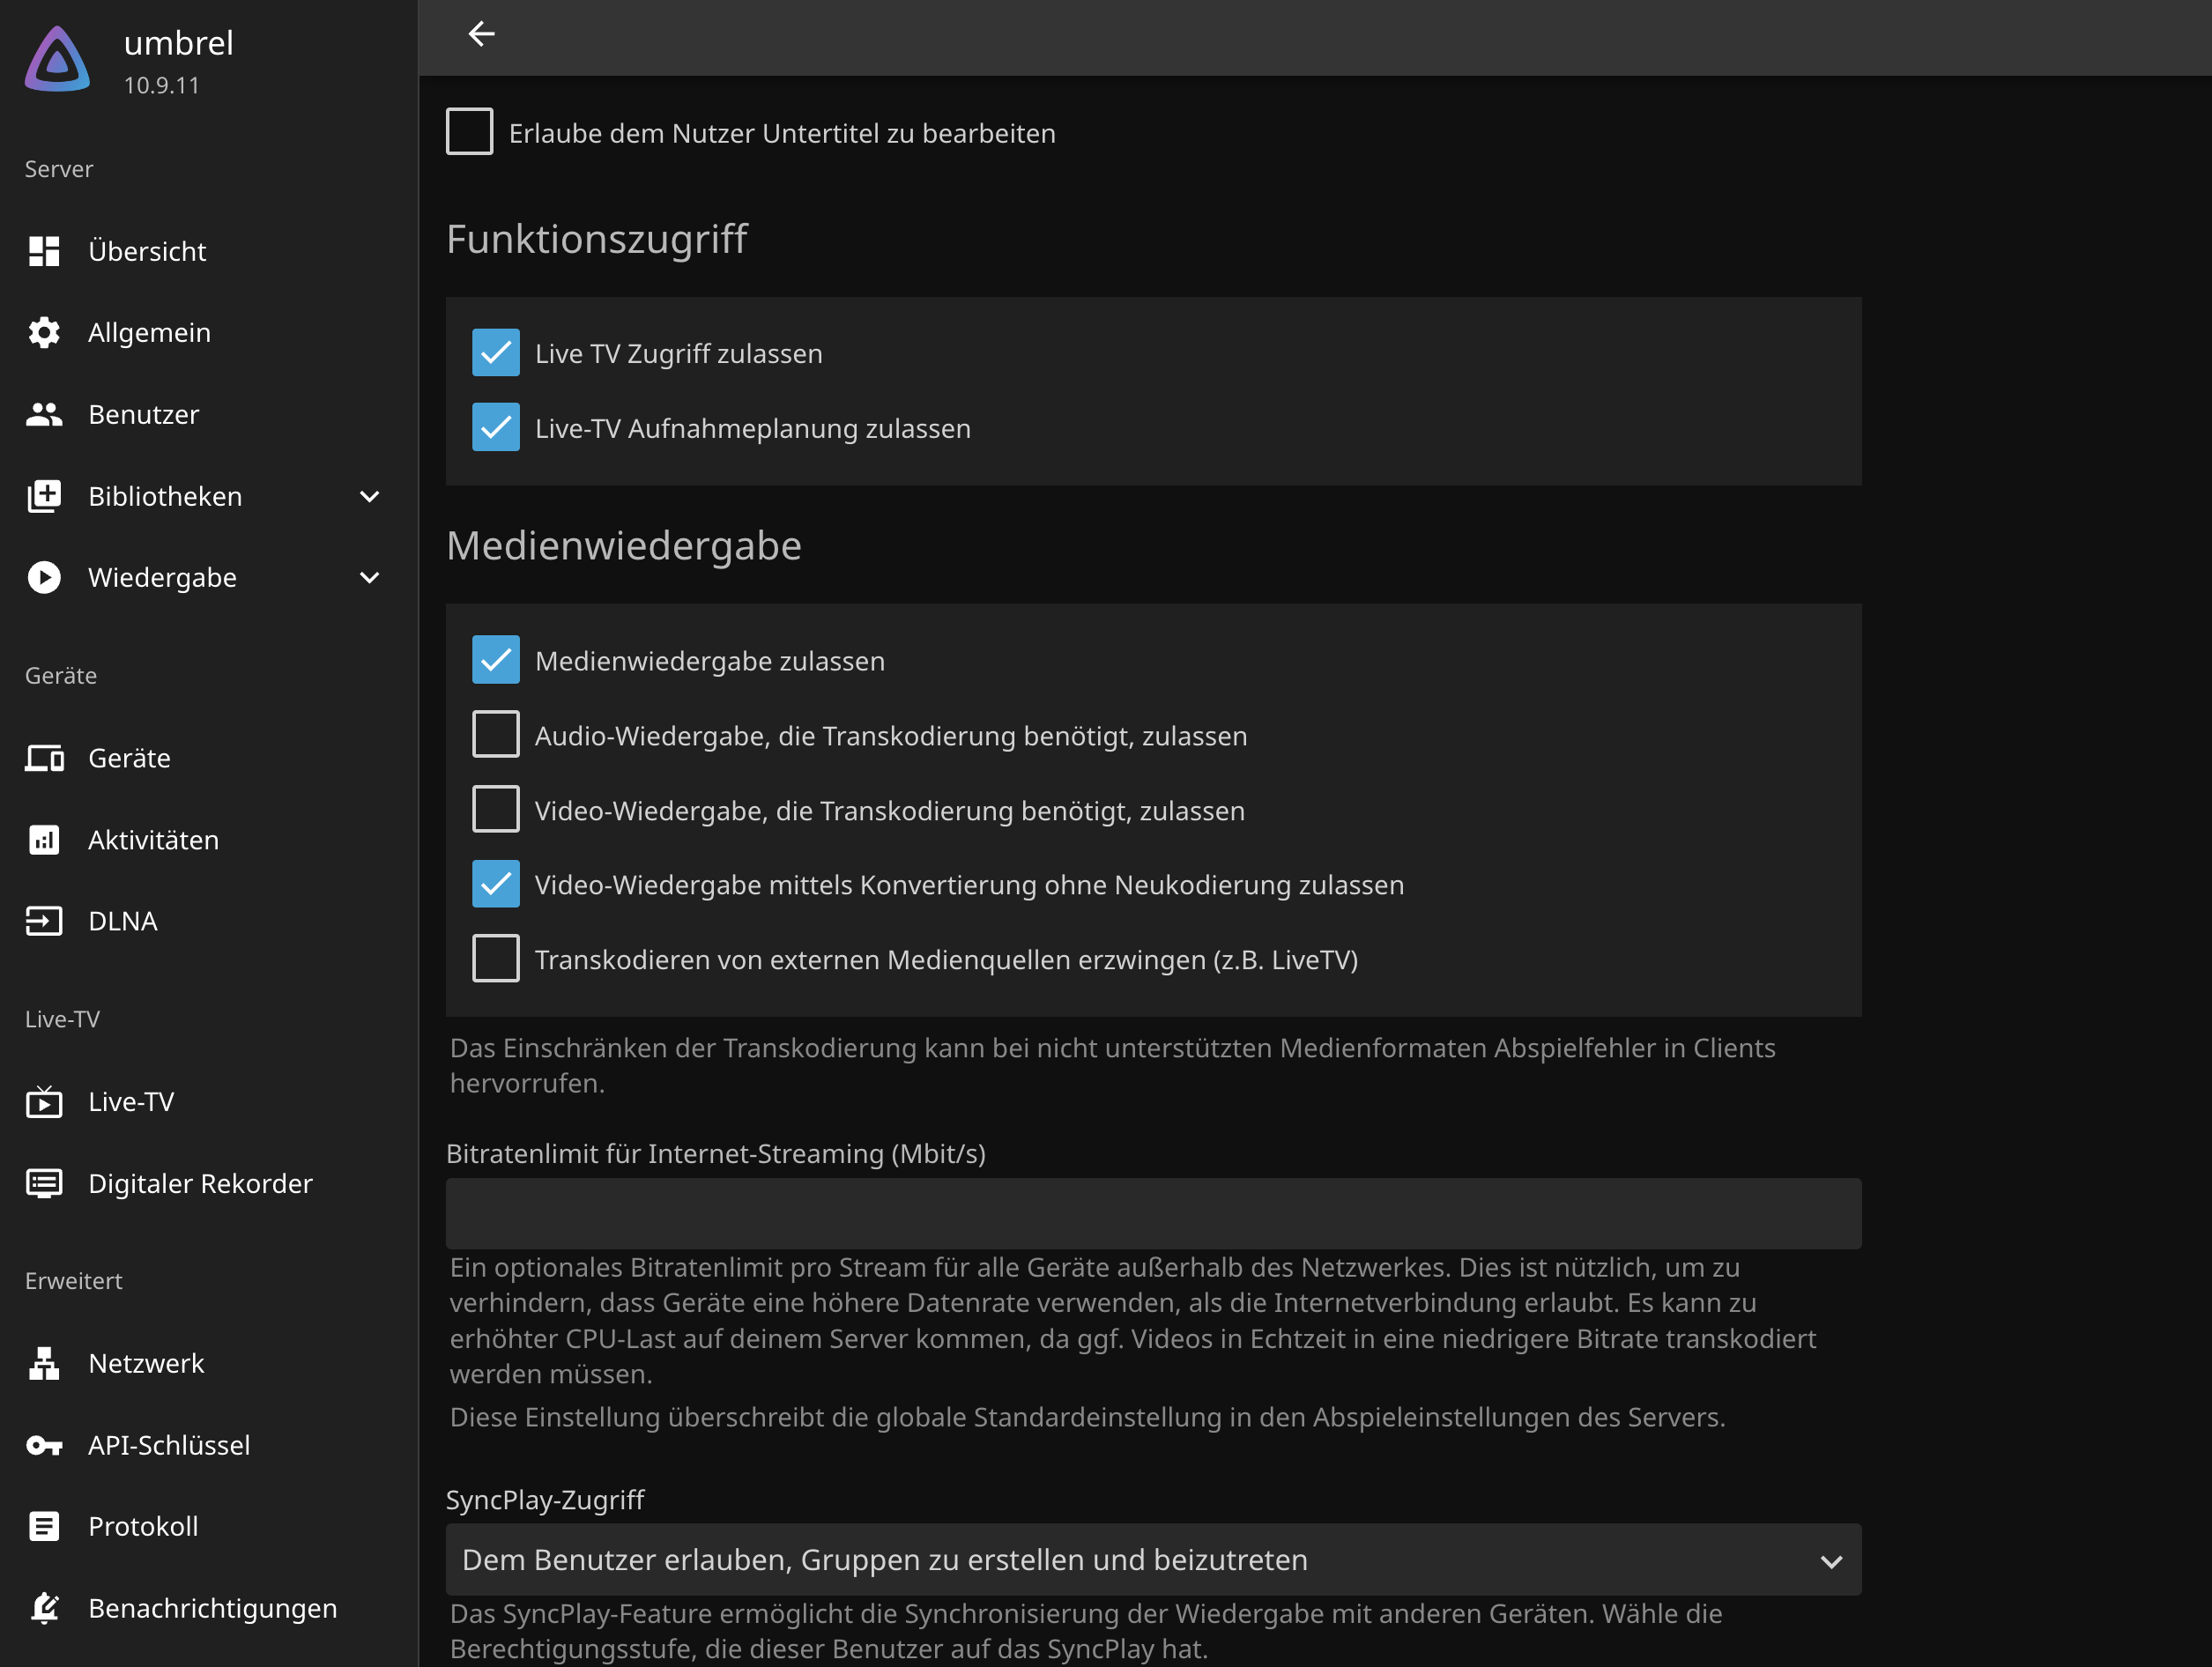Go to Digitaler Rekorder page
Viewport: 2212px width, 1667px height.
200,1183
